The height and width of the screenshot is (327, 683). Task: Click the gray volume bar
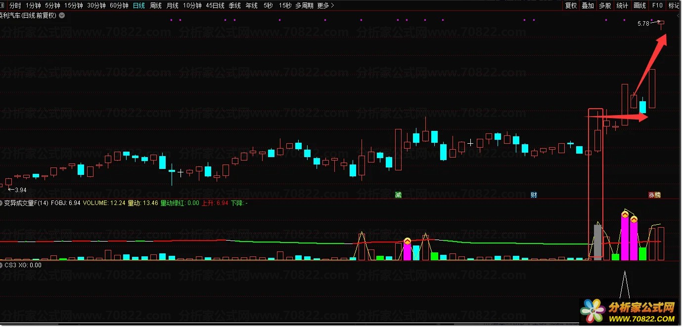pos(598,243)
